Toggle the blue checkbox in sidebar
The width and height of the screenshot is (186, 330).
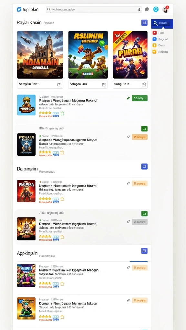coord(154,39)
